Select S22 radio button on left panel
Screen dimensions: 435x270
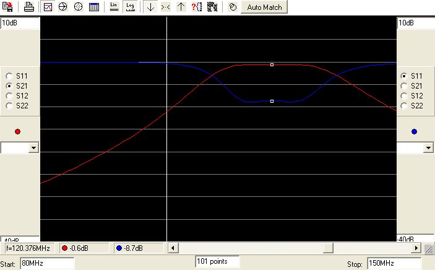click(9, 106)
